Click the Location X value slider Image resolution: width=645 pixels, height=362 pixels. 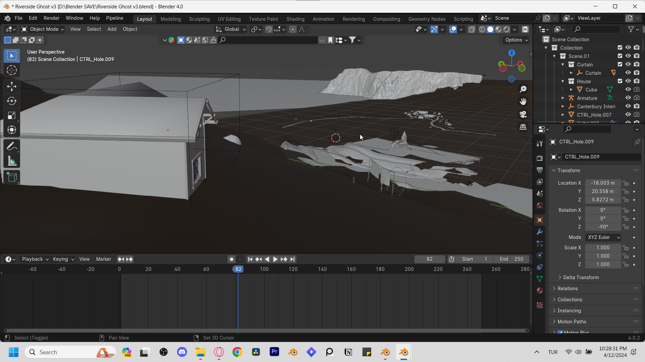[x=603, y=183]
